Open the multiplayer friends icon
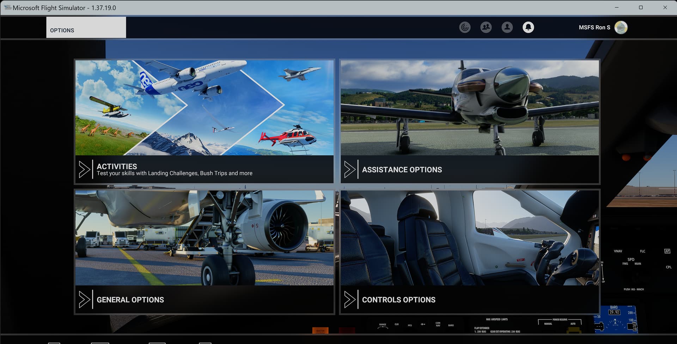677x344 pixels. (x=486, y=27)
